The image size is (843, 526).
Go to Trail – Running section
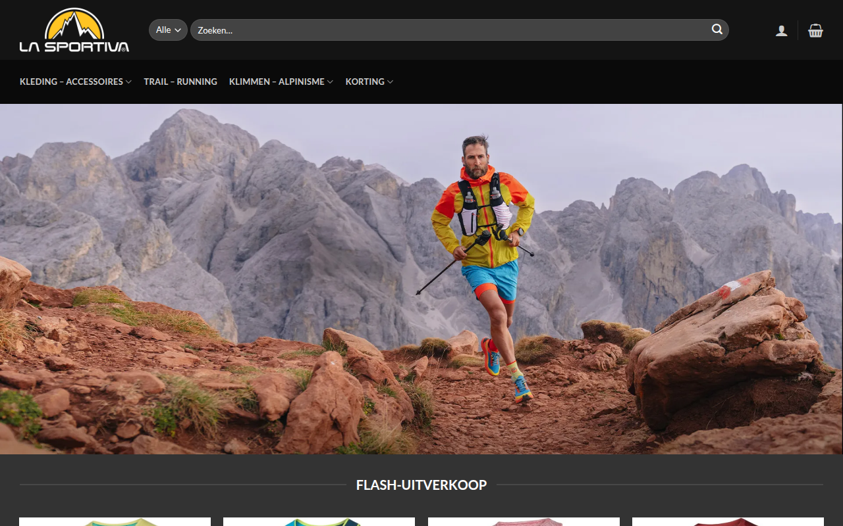click(x=180, y=82)
